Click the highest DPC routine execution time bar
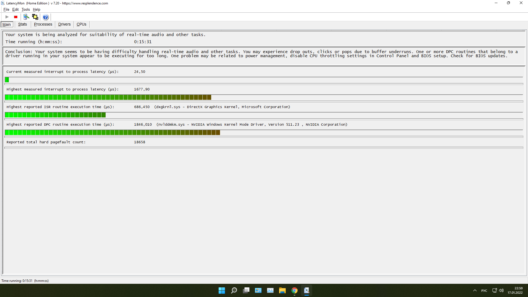Screen dimensions: 528x297 (x=112, y=133)
